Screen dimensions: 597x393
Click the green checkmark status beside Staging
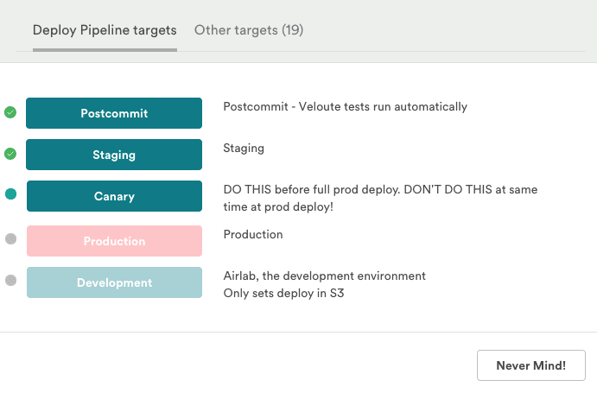[x=10, y=154]
